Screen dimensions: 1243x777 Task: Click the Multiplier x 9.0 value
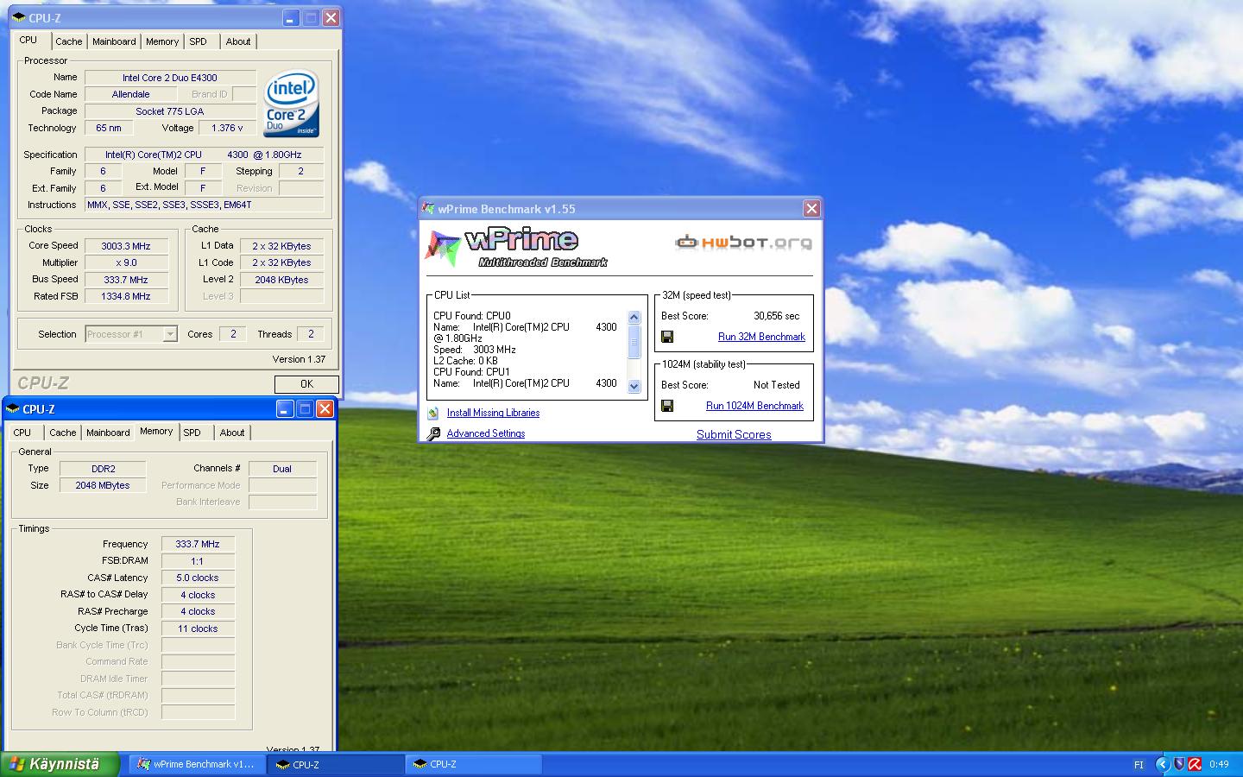point(126,262)
